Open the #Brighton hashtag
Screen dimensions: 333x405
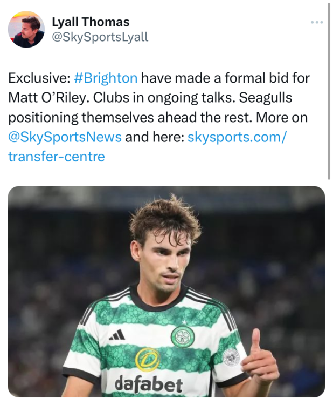(x=105, y=78)
